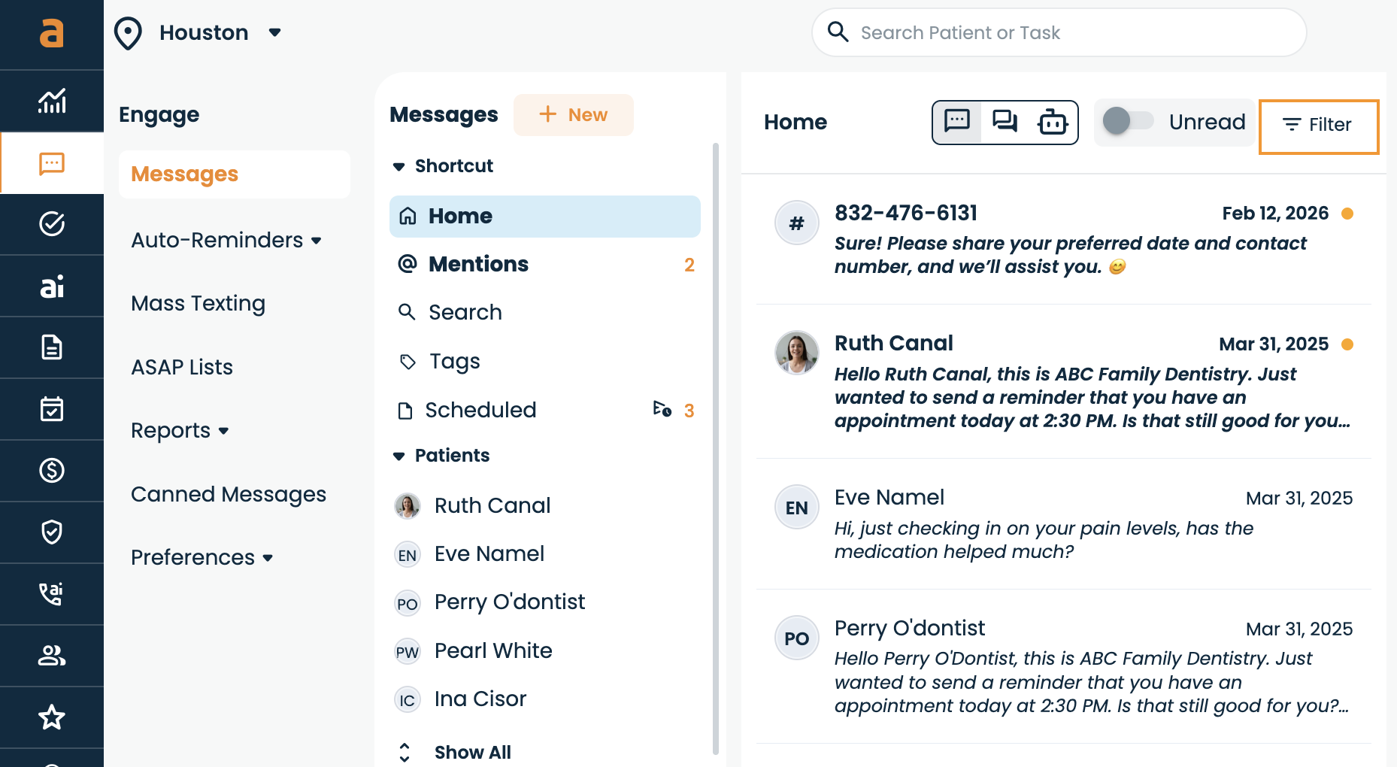Viewport: 1397px width, 767px height.
Task: Switch to the group chat view icon
Action: click(x=1005, y=122)
